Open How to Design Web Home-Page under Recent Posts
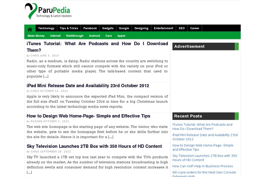Viewport: 265px width, 177px height. coord(203,147)
